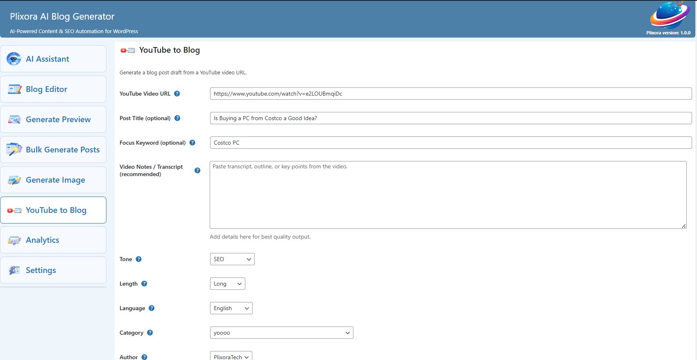The width and height of the screenshot is (697, 360).
Task: Click the help icon beside Category
Action: [x=150, y=333]
